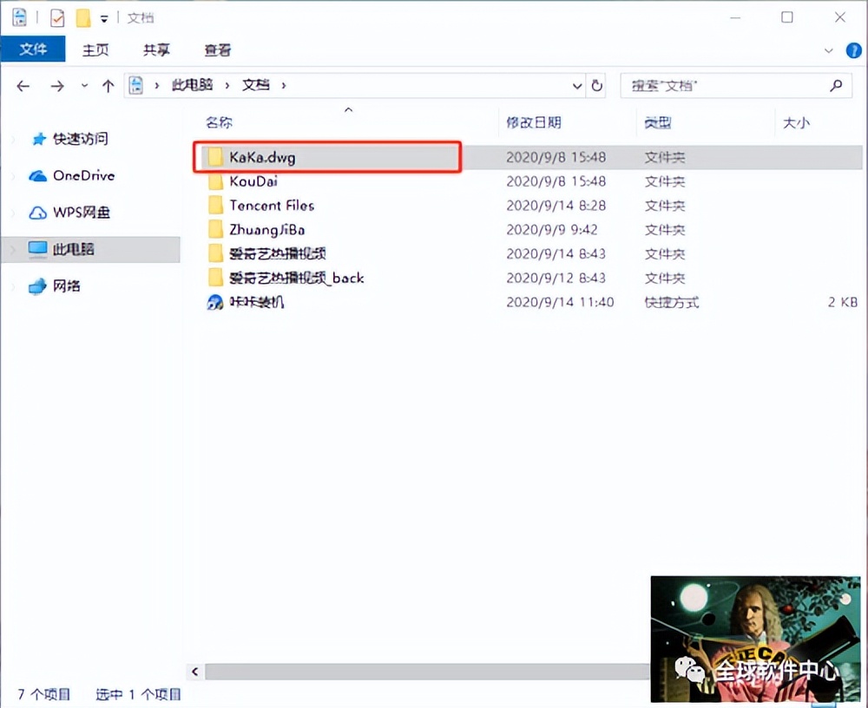Select OneDrive in the sidebar
Screen dimensions: 868x708
(x=80, y=176)
